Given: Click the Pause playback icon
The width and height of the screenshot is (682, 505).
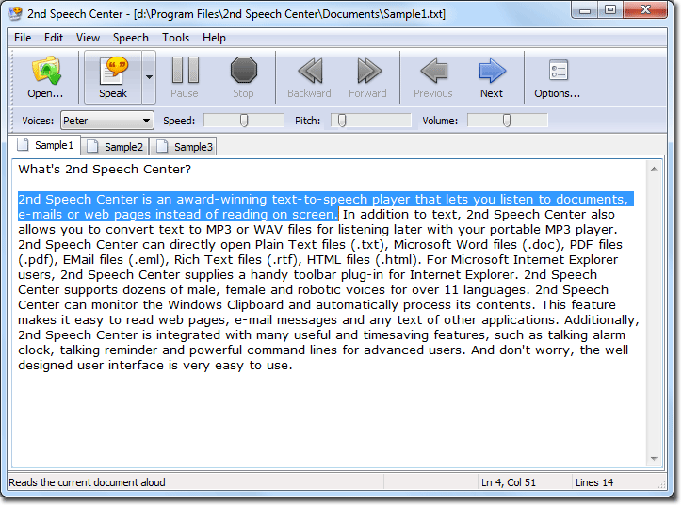Looking at the screenshot, I should coord(185,72).
